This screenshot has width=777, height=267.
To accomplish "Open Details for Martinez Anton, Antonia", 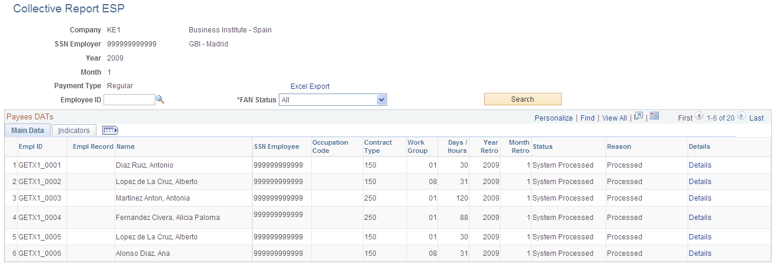I will coord(700,198).
